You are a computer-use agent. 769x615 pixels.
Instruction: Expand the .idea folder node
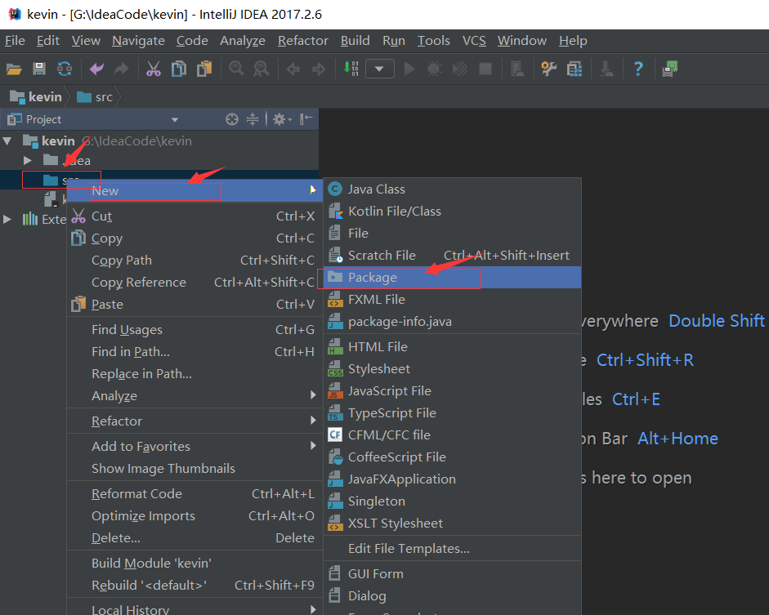pos(28,161)
